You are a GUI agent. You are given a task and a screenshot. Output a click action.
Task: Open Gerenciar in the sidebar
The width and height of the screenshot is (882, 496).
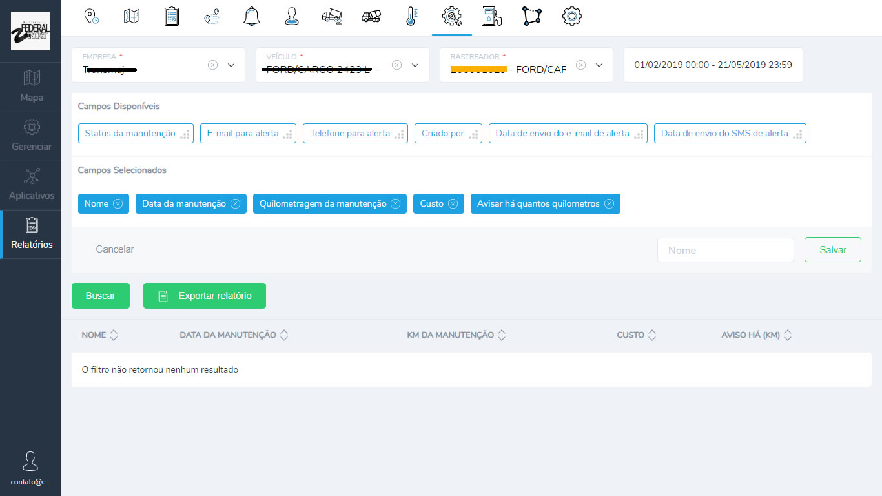pyautogui.click(x=31, y=136)
